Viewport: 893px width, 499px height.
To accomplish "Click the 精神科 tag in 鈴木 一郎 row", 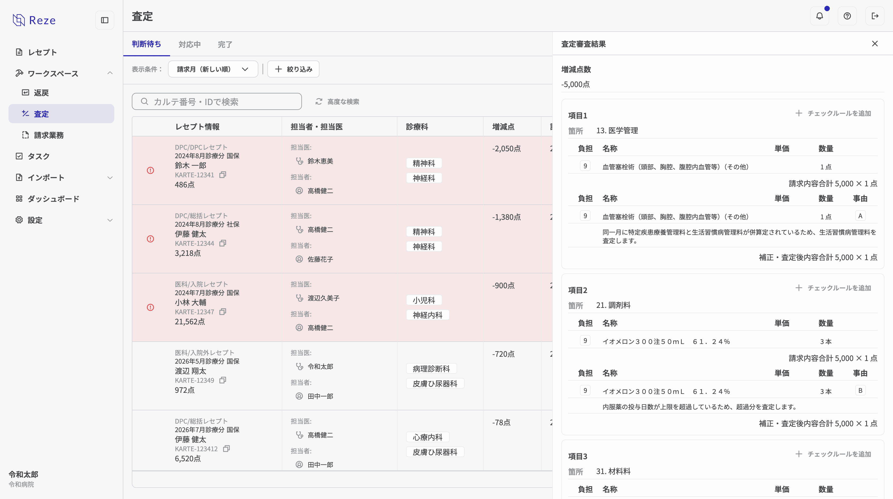I will [424, 163].
